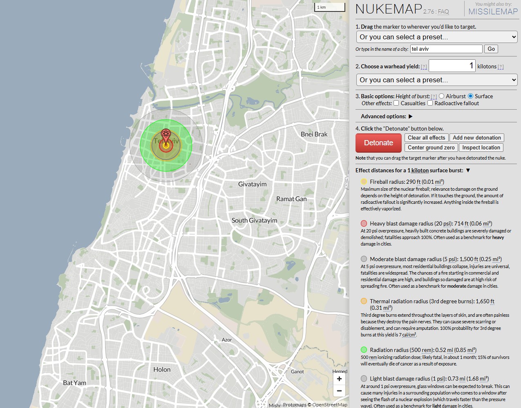Click Clear all effects button

pyautogui.click(x=426, y=138)
